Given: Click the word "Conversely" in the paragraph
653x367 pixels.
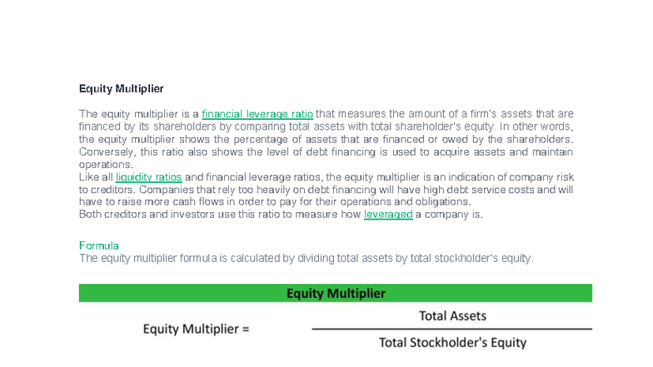Looking at the screenshot, I should (105, 152).
